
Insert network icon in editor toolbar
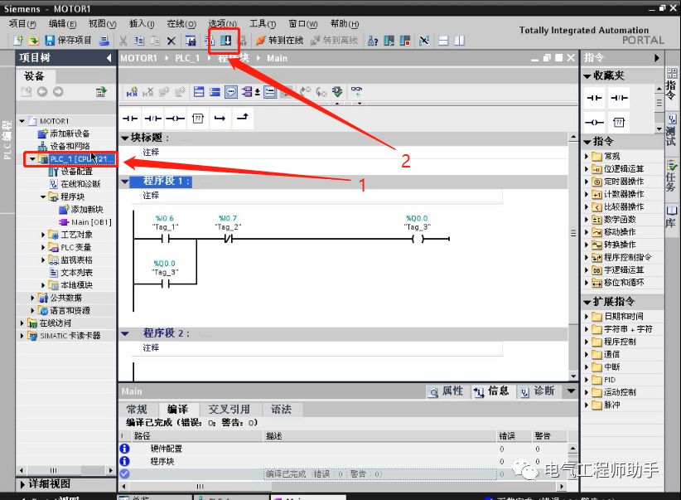coord(132,92)
